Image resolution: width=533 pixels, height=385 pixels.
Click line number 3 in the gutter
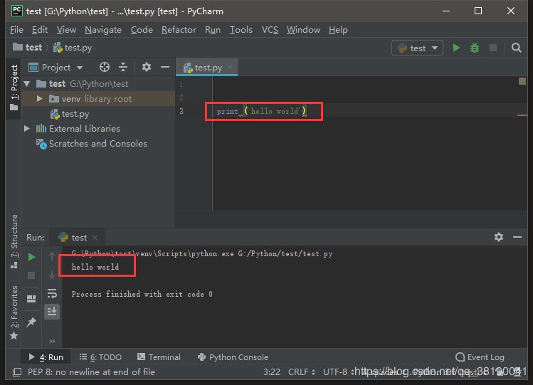click(181, 111)
